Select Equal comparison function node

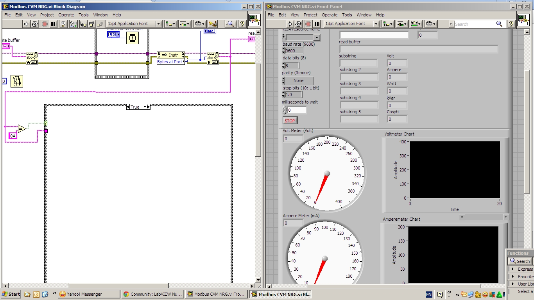pos(22,129)
